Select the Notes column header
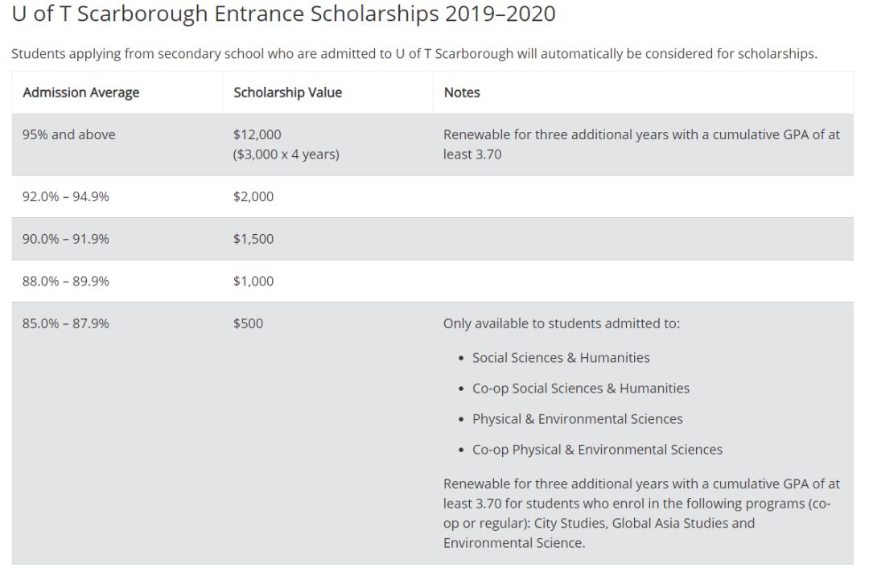Viewport: 869px width, 576px height. (x=462, y=93)
